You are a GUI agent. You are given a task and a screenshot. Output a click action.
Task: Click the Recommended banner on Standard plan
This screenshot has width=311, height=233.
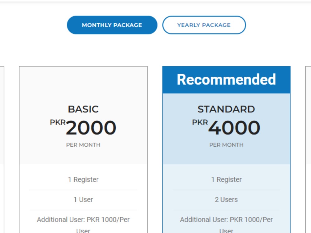click(226, 80)
